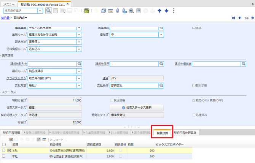
Task: Toggle the 割引印刷 checkbox
Action: point(194,85)
